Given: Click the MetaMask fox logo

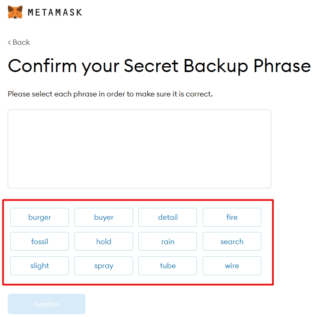Looking at the screenshot, I should pyautogui.click(x=15, y=12).
